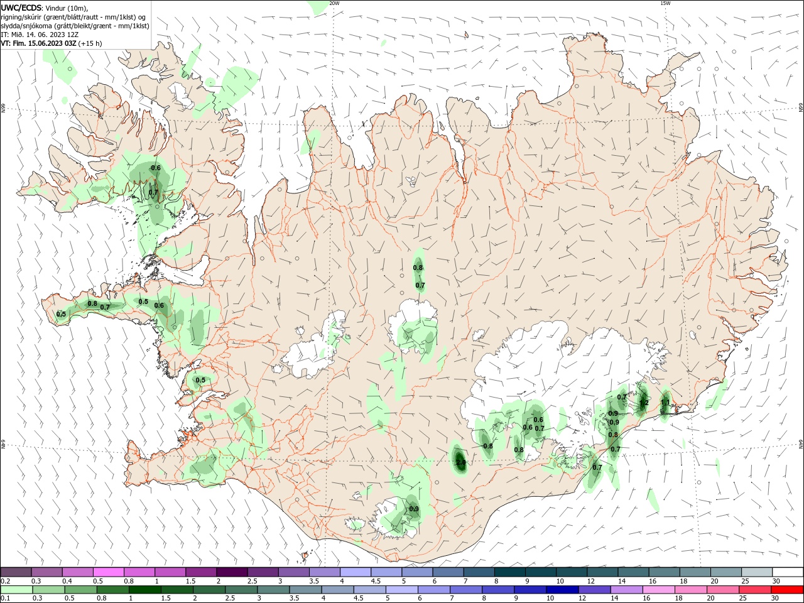Pick the dark blue 10 rain legend swatch

562,590
